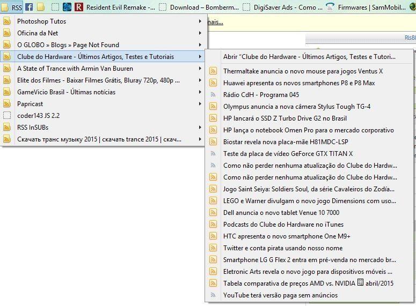The height and width of the screenshot is (306, 416).
Task: Open the yellow folder bookmark beside Facebook
Action: [x=41, y=7]
